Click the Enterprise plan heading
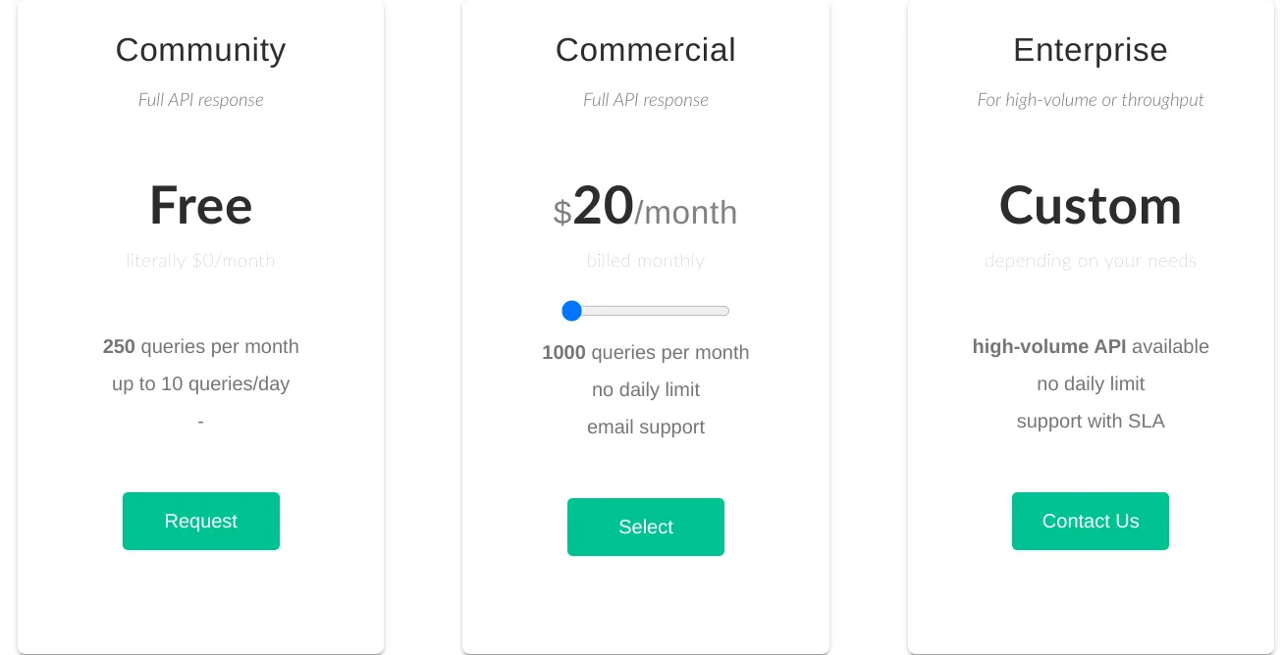 coord(1090,50)
